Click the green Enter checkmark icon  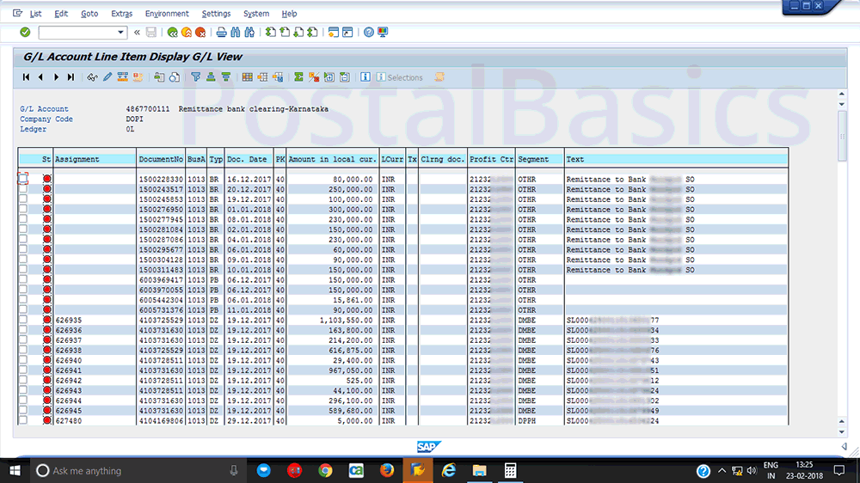click(x=25, y=33)
